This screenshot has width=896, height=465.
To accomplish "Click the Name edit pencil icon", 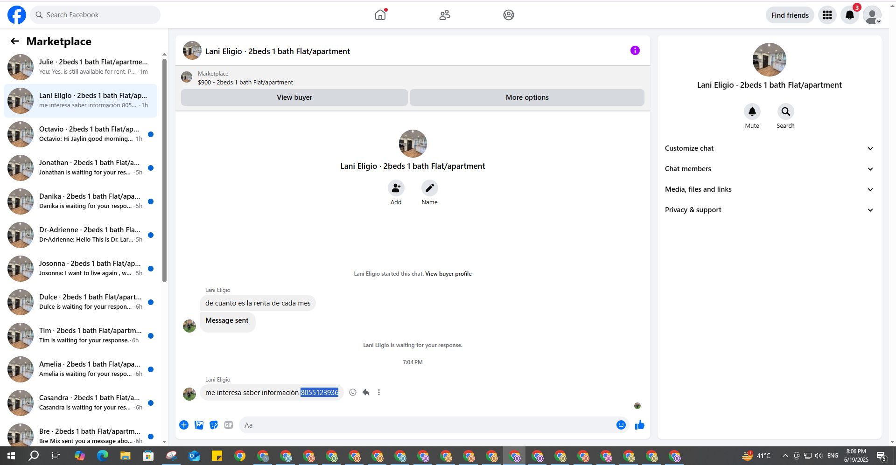I will pos(430,188).
